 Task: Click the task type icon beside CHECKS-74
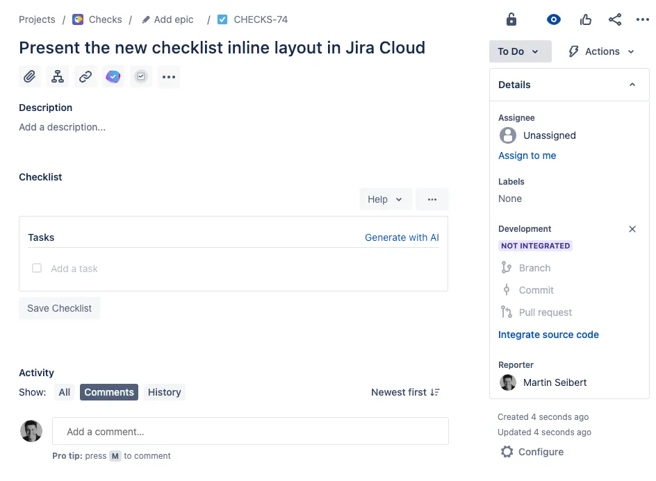point(222,19)
